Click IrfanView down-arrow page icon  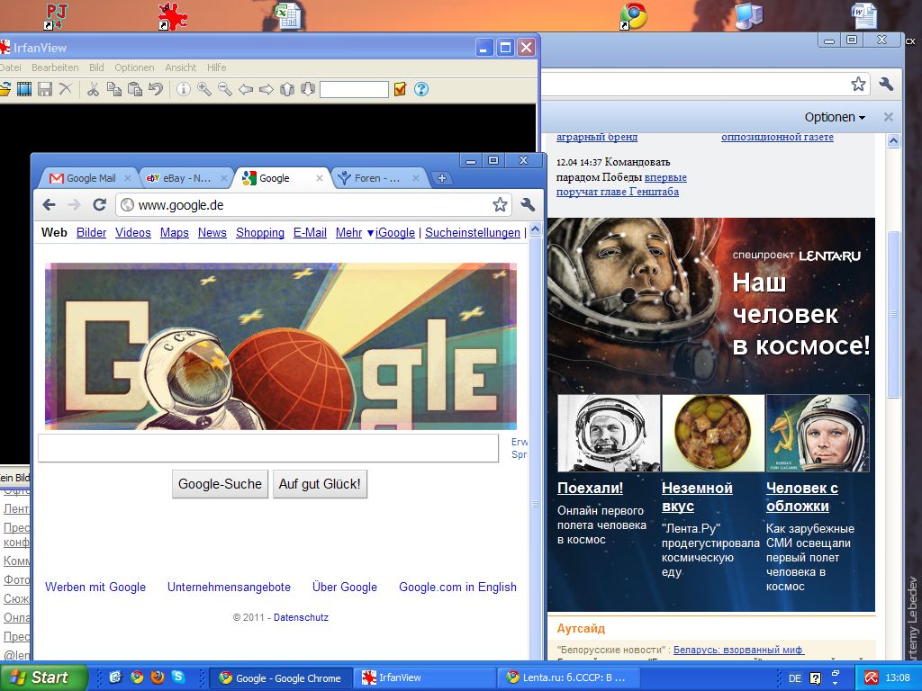click(308, 89)
